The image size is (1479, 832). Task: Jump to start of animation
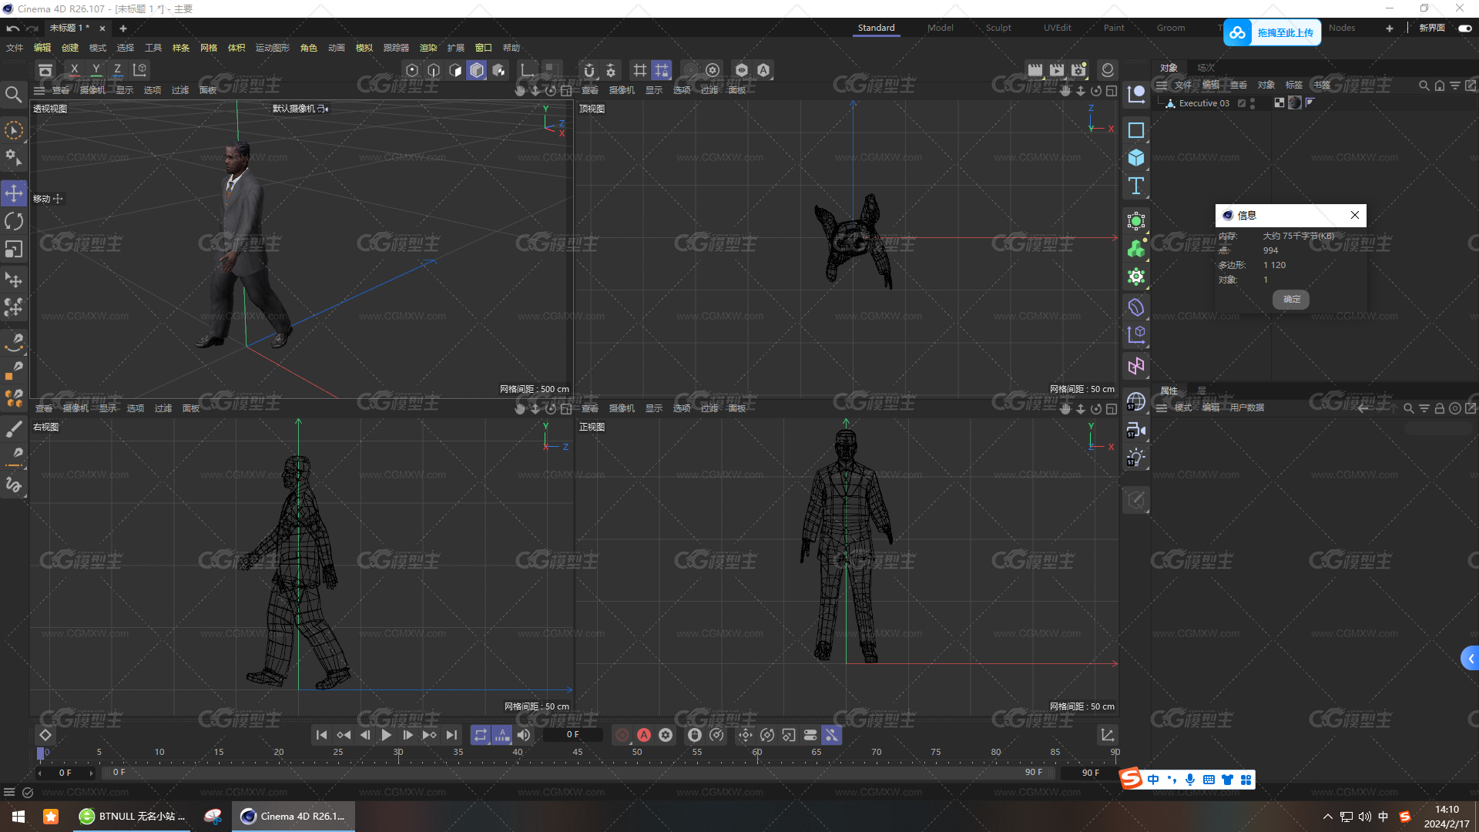[322, 735]
